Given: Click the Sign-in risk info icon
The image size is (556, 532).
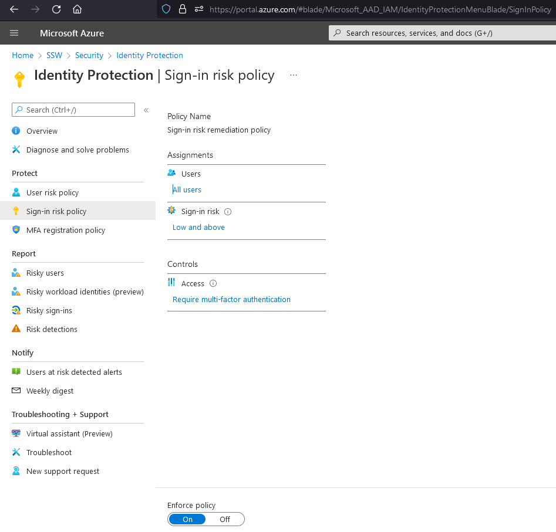Looking at the screenshot, I should click(x=228, y=212).
